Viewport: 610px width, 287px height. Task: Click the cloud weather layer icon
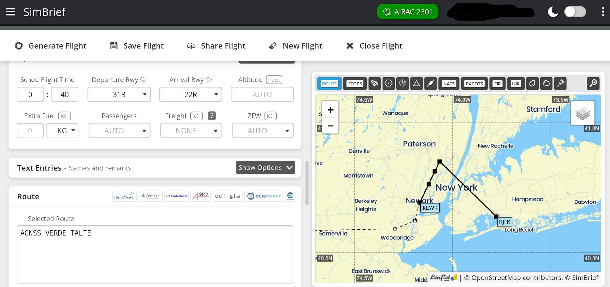point(546,84)
